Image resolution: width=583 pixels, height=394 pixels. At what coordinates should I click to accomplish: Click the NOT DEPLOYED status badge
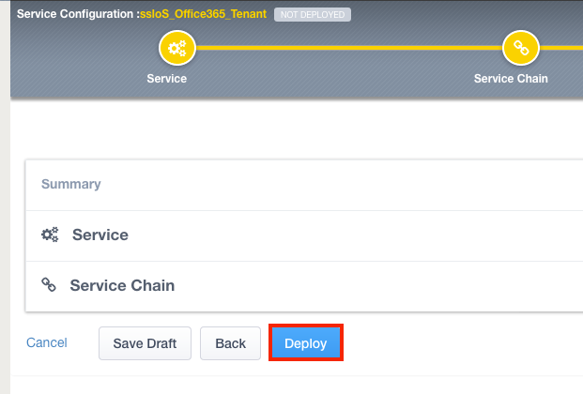click(313, 15)
